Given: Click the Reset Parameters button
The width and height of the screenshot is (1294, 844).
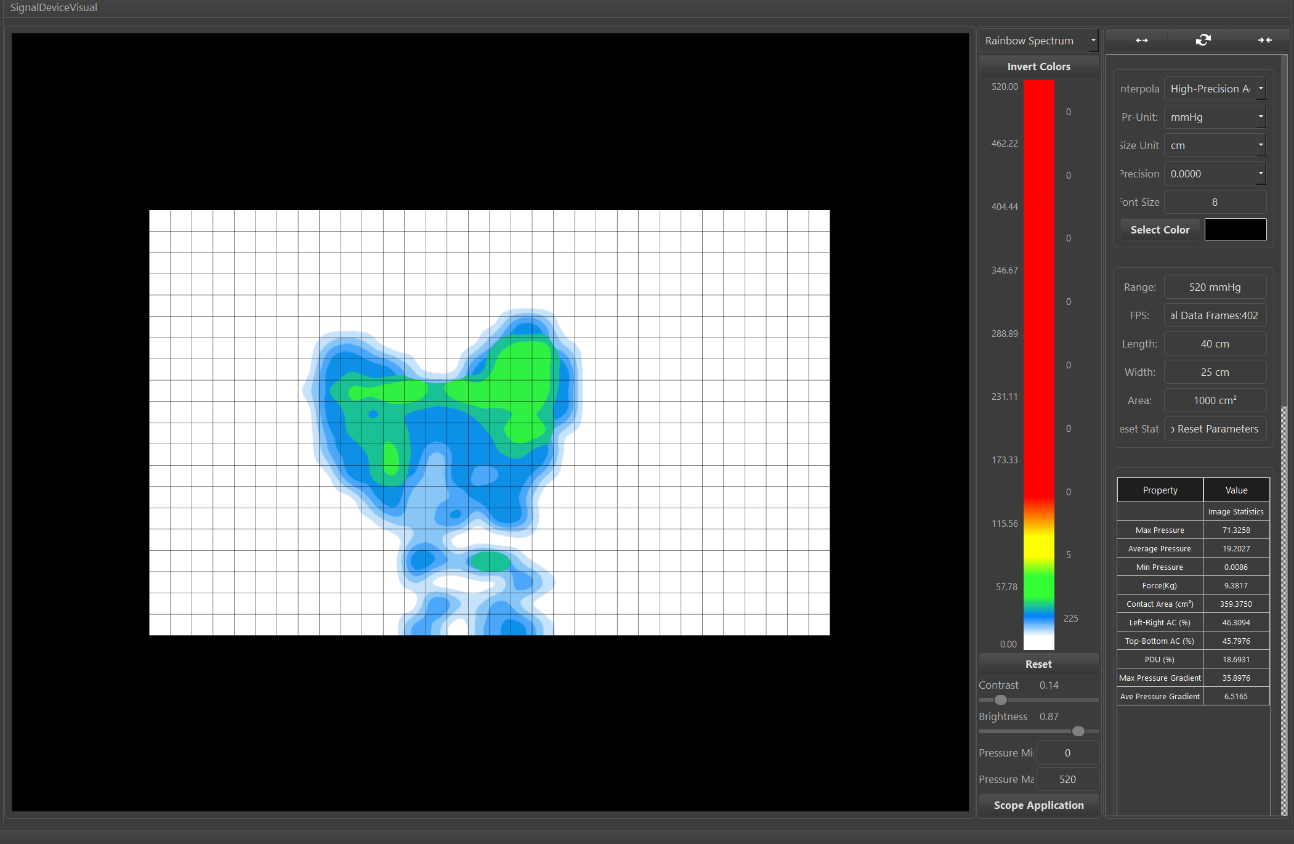Looking at the screenshot, I should click(1215, 429).
